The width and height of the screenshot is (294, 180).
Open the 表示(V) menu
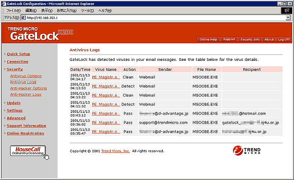tap(47, 10)
